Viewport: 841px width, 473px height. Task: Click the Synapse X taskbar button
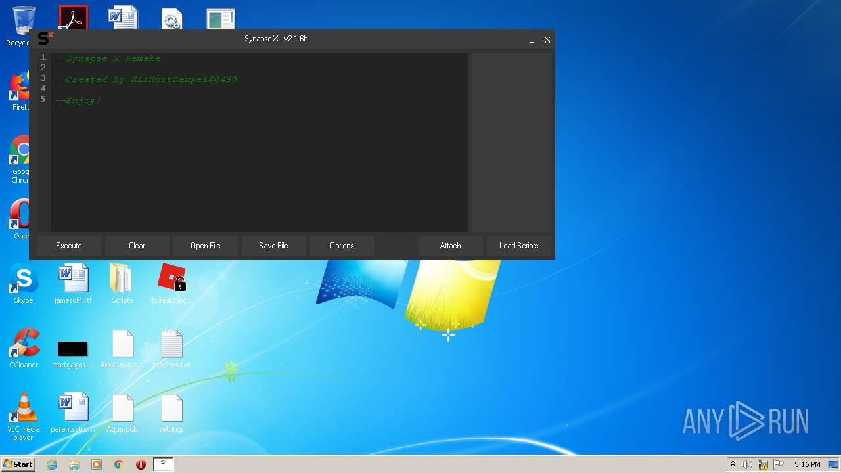[x=163, y=464]
